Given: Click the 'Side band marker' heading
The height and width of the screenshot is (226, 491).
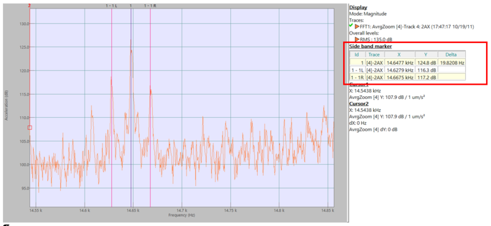Looking at the screenshot, I should [371, 47].
